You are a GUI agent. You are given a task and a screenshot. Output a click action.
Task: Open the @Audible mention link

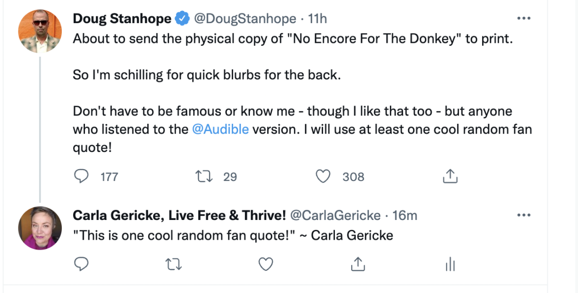pos(220,129)
